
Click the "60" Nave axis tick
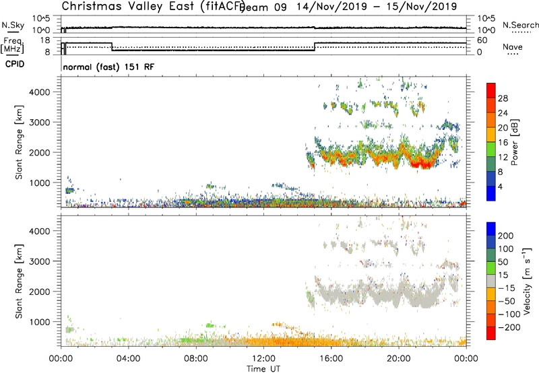[x=482, y=40]
